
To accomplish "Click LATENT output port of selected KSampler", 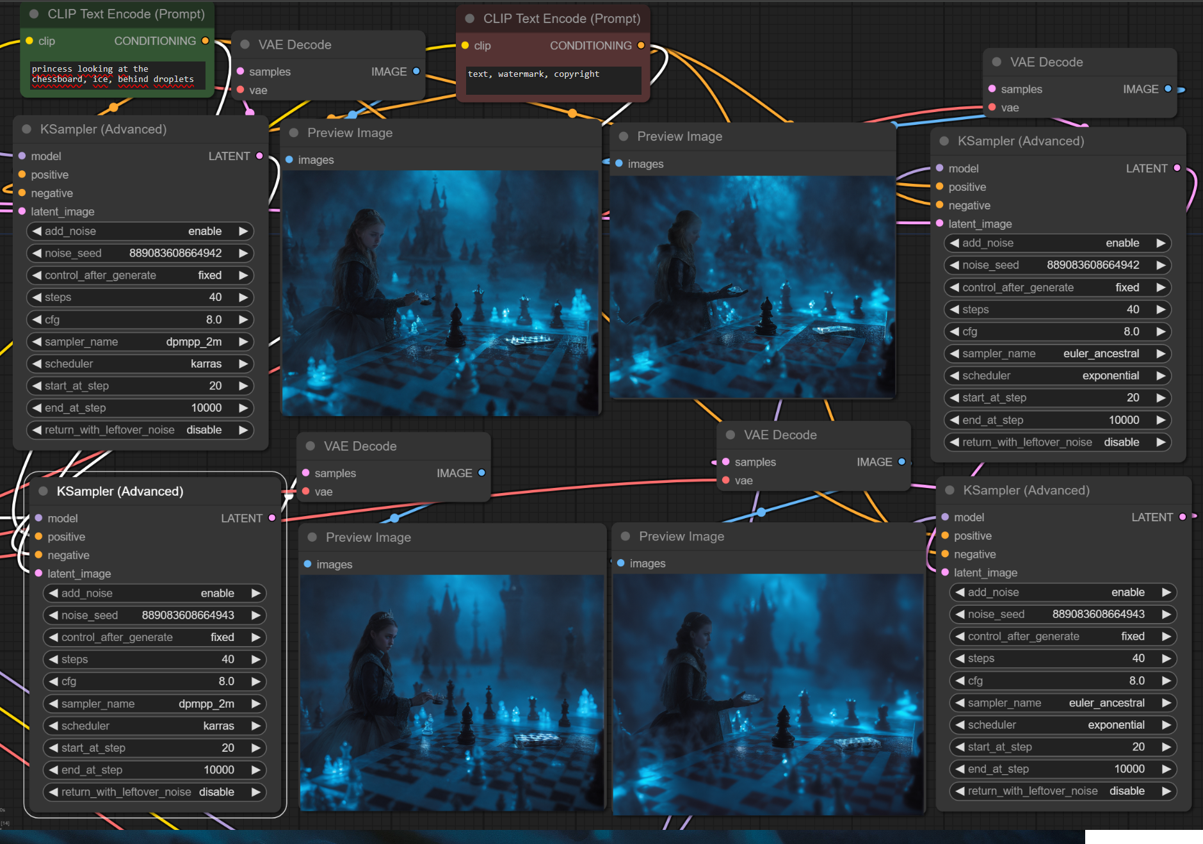I will point(272,518).
